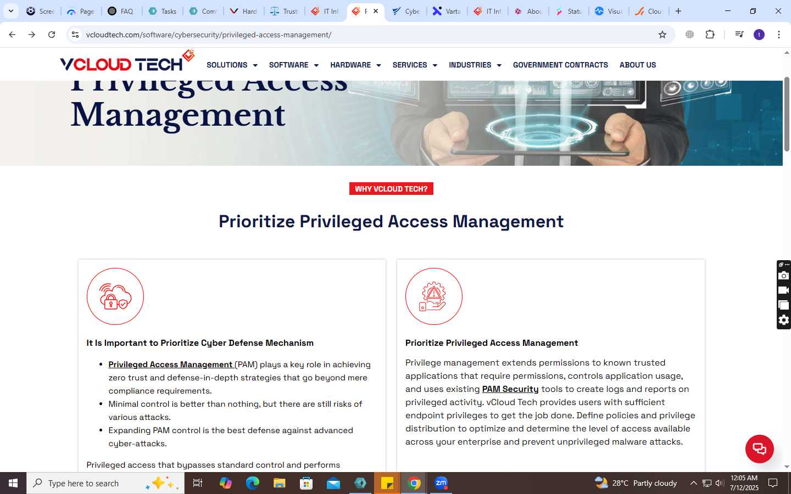This screenshot has width=791, height=494.
Task: Open Sticky Notes in taskbar
Action: [387, 483]
